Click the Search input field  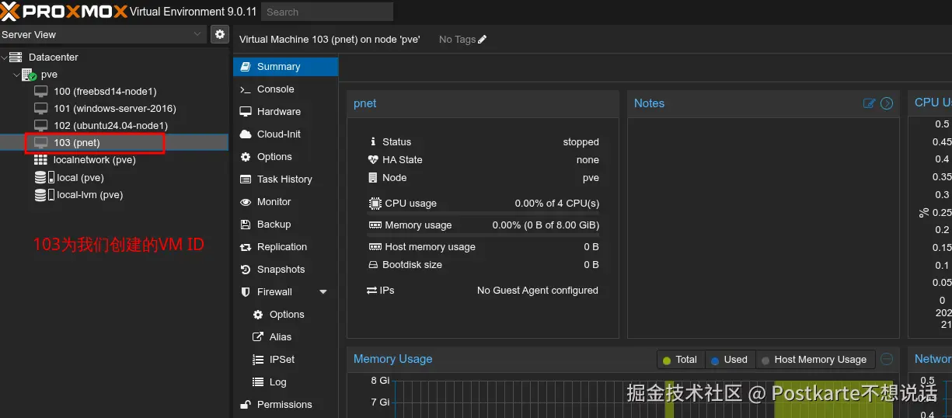pyautogui.click(x=326, y=12)
